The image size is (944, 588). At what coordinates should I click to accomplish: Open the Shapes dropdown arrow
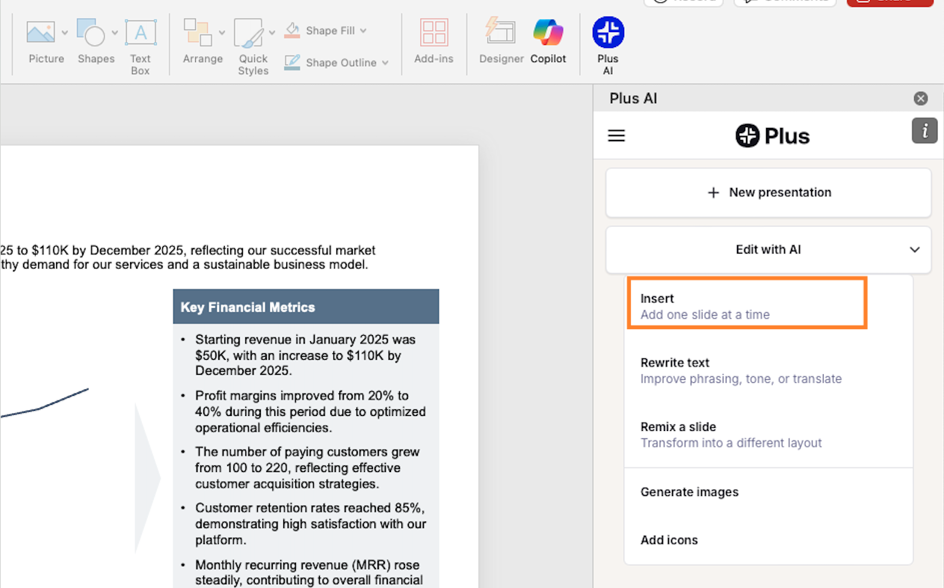click(x=114, y=33)
